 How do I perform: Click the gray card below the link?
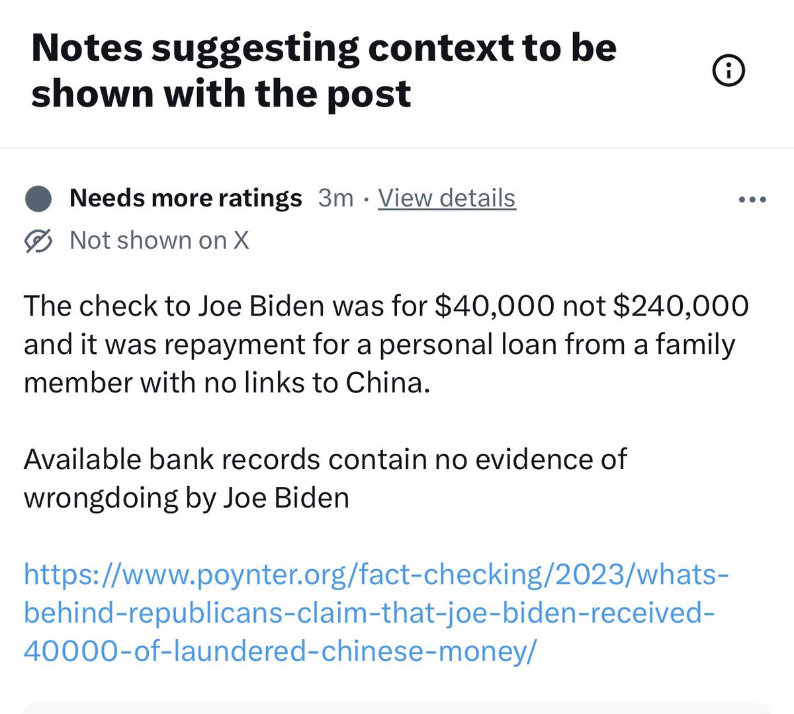(397, 707)
